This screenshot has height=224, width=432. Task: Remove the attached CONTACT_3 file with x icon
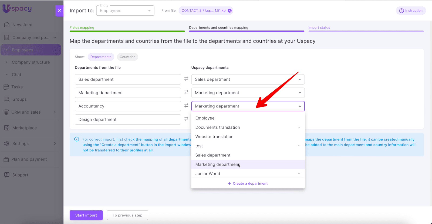(x=230, y=11)
